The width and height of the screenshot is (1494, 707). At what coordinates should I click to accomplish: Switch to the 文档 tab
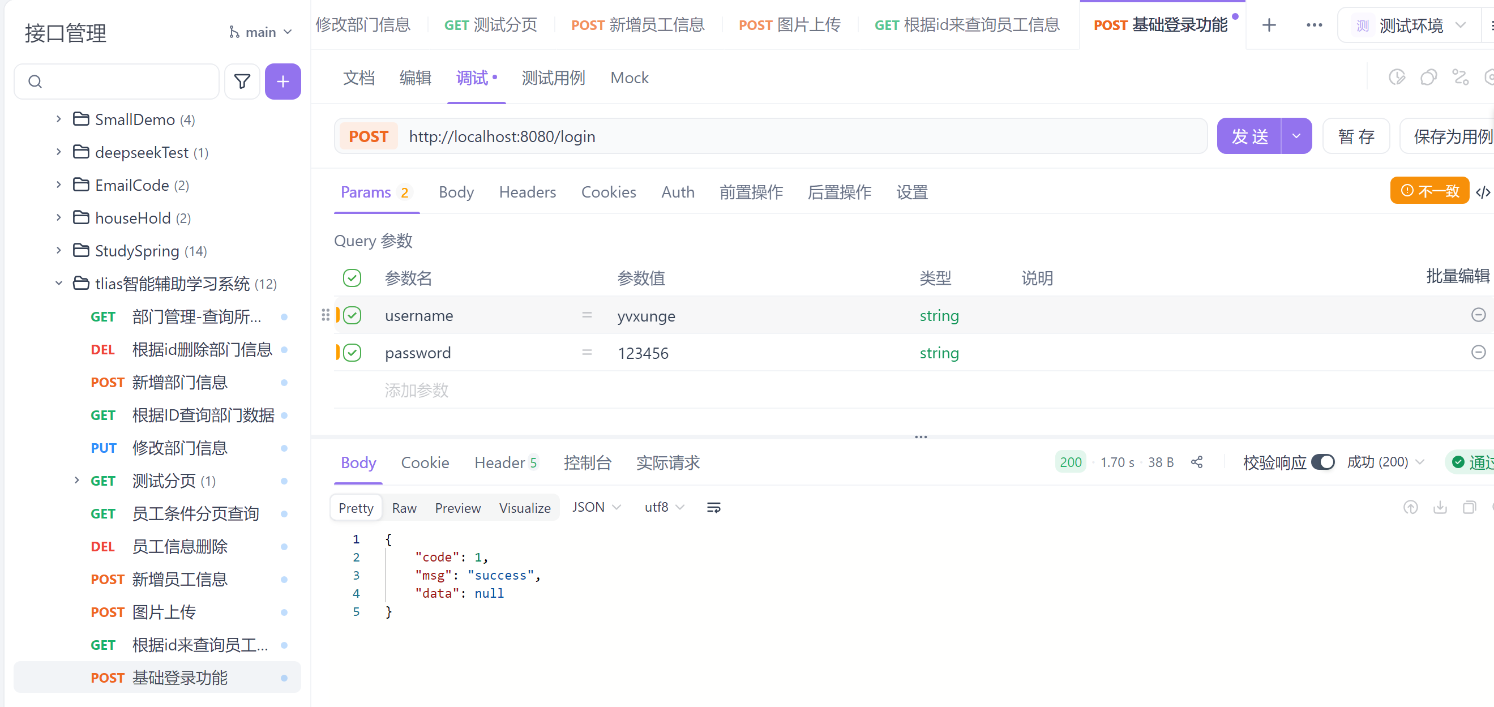[358, 78]
